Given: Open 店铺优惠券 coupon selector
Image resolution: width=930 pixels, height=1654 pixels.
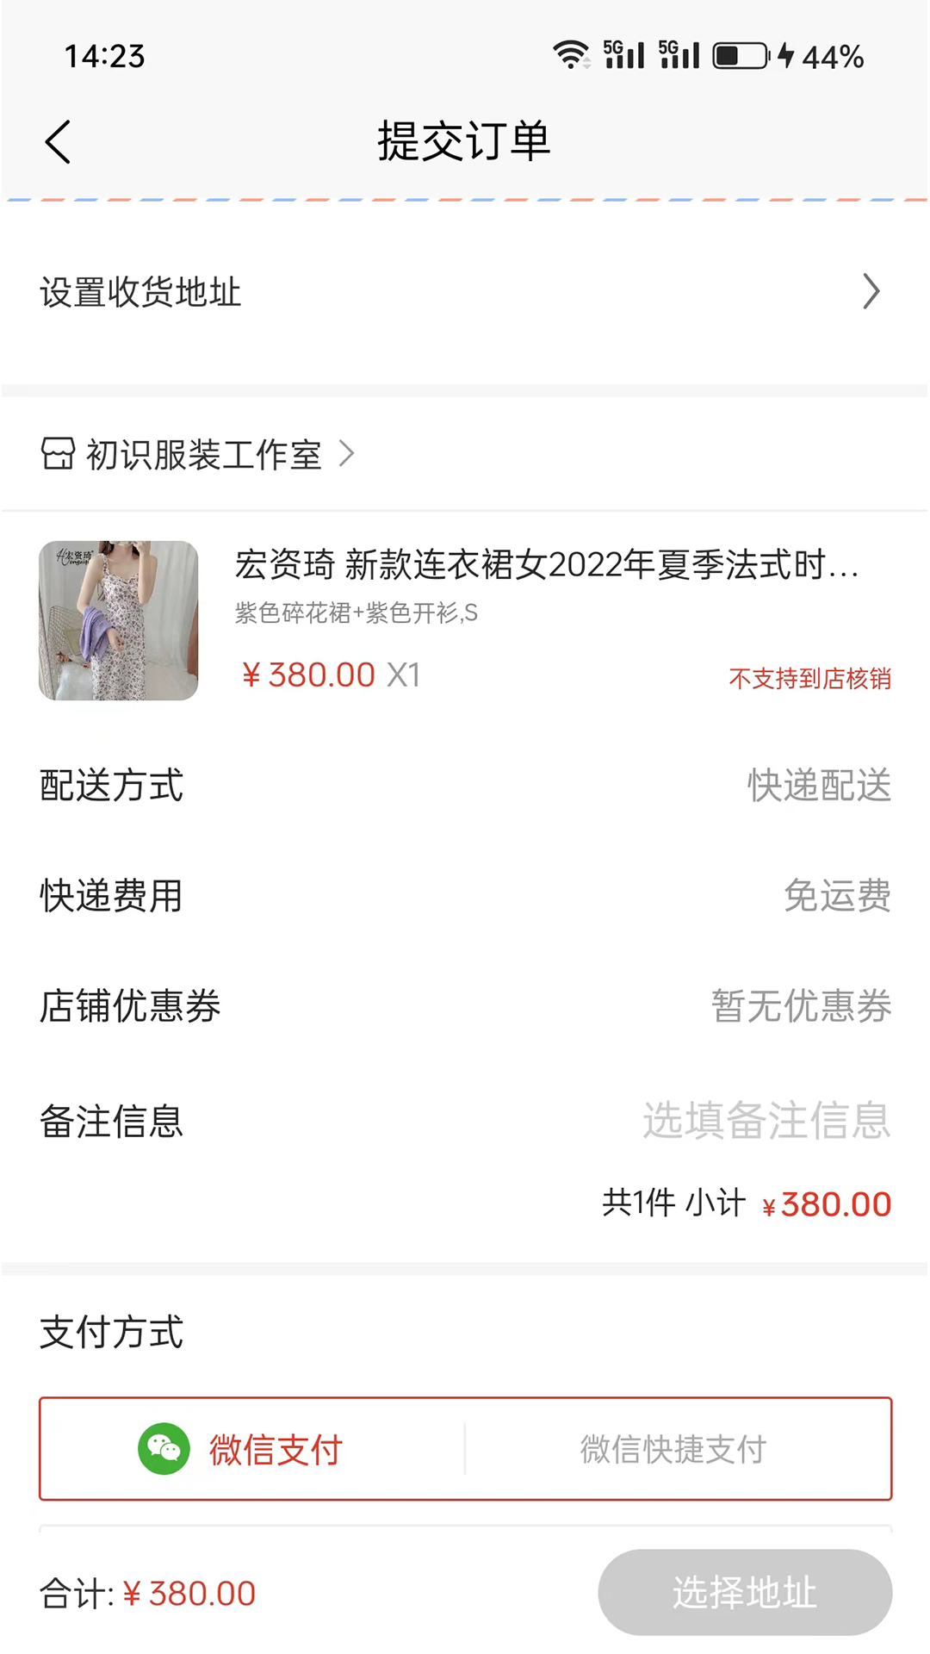Looking at the screenshot, I should [x=801, y=1006].
